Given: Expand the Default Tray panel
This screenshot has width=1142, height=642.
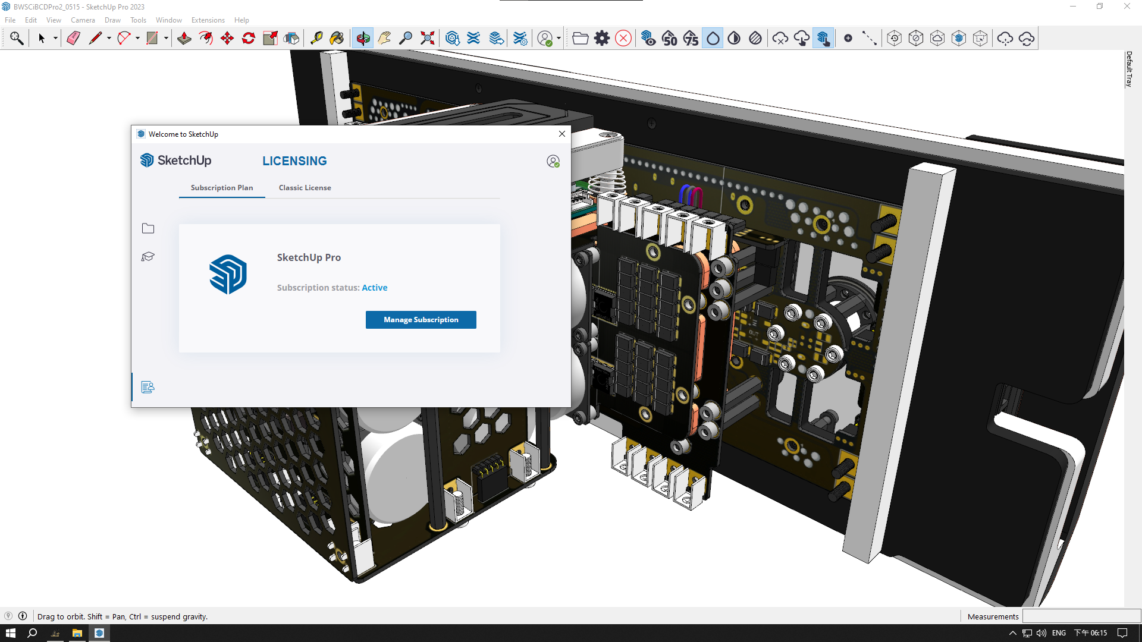Looking at the screenshot, I should [1129, 69].
